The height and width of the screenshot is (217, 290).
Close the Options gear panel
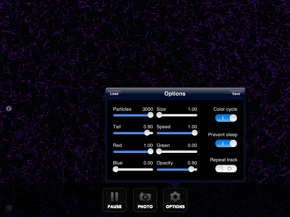pos(175,200)
